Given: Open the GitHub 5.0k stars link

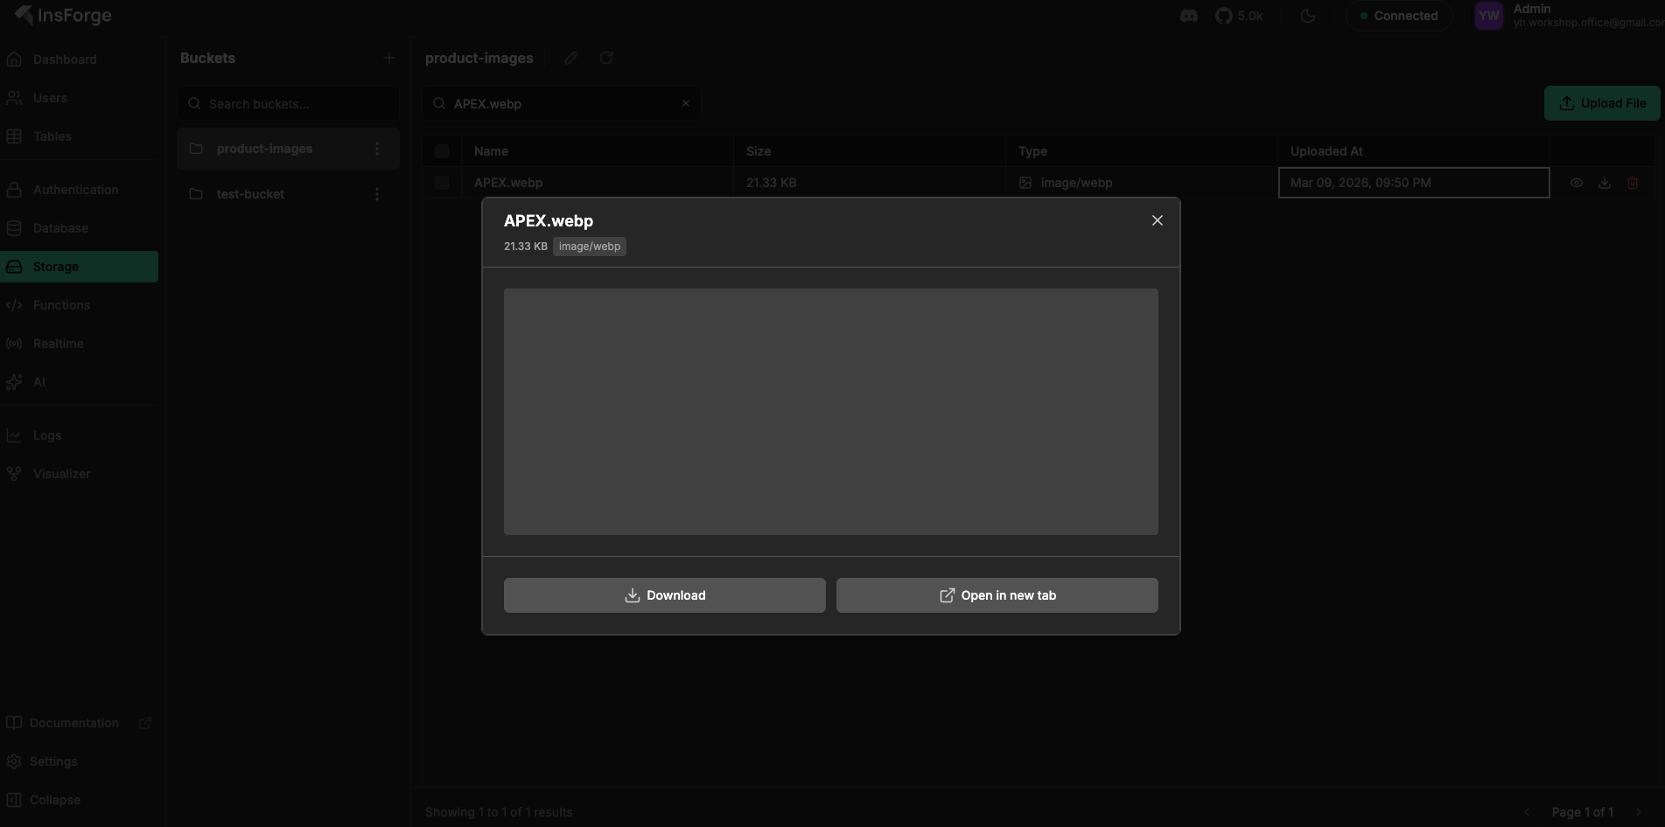Looking at the screenshot, I should tap(1238, 16).
